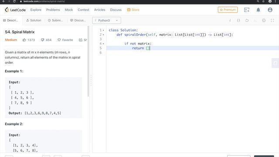Image resolution: width=279 pixels, height=157 pixels.
Task: Click the editor info icon
Action: pos(230,20)
